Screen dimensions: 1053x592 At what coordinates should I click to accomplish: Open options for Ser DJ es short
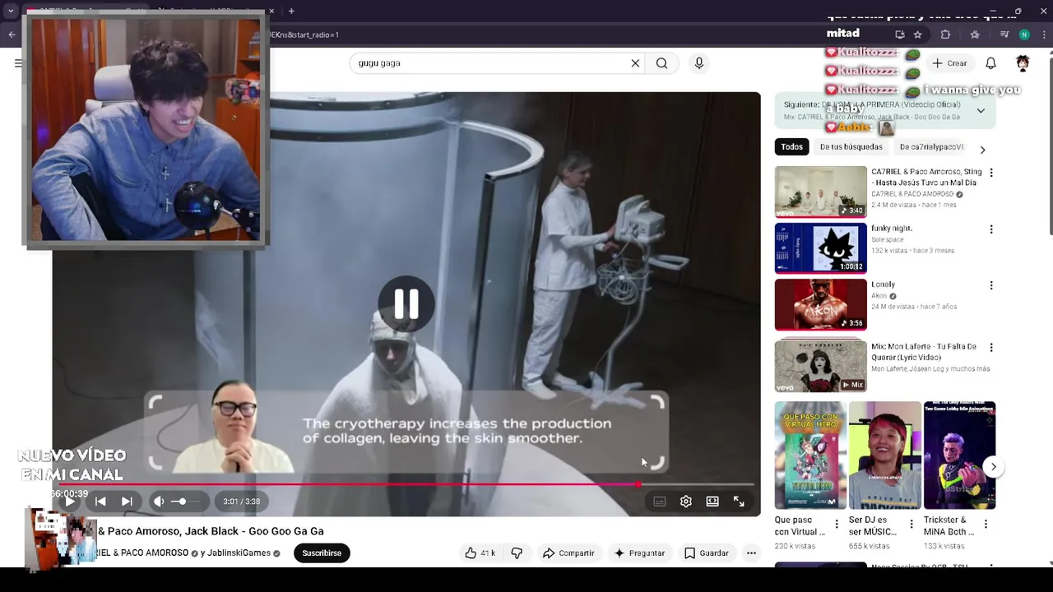pos(912,524)
